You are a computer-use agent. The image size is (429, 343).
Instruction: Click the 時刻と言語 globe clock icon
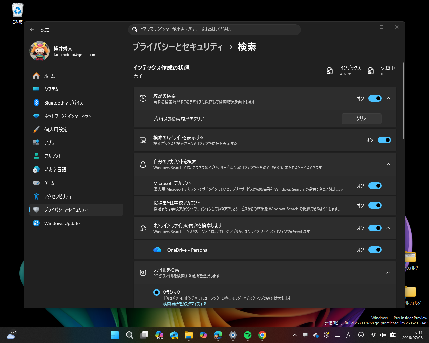coord(36,169)
